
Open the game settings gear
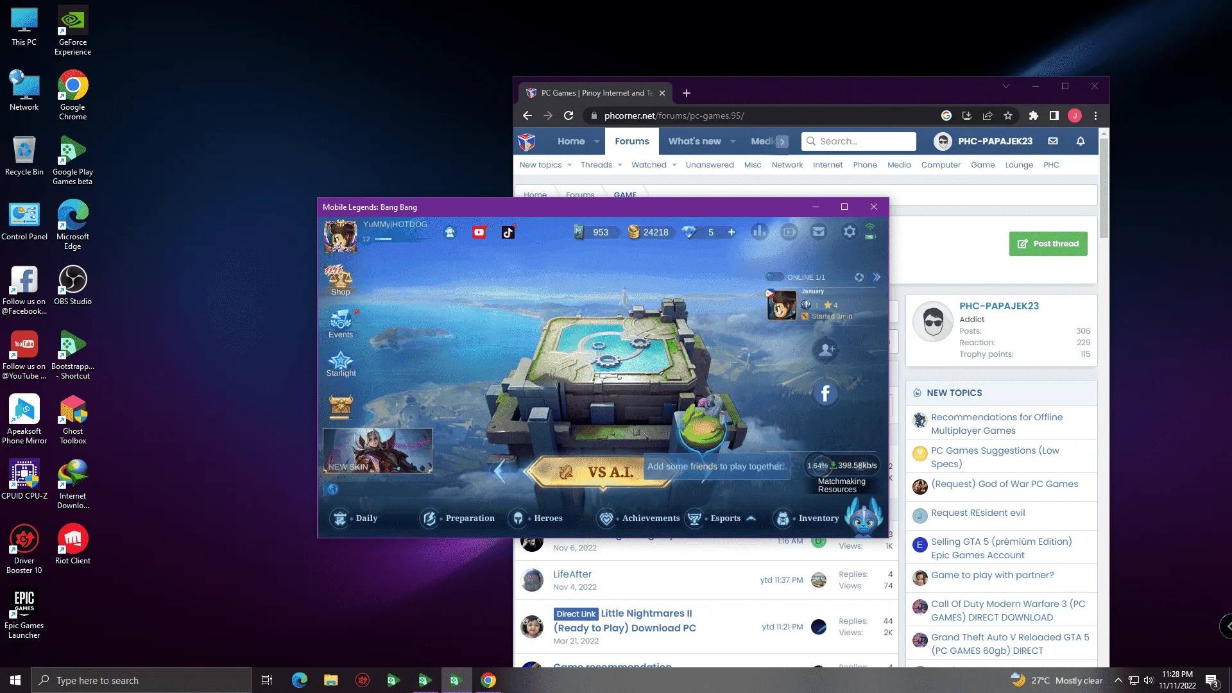[849, 232]
